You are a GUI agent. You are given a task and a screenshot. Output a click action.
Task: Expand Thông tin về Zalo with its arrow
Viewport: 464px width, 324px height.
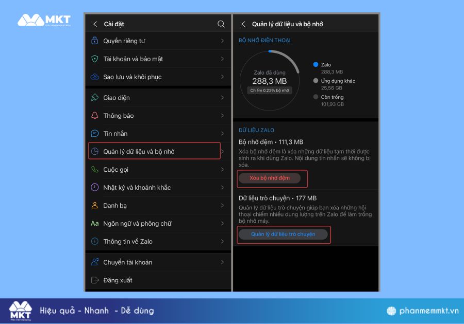(223, 241)
